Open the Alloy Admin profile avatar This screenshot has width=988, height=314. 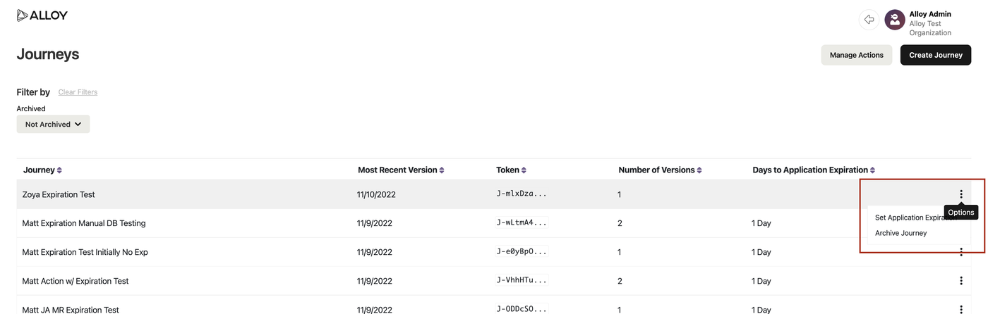pyautogui.click(x=895, y=20)
